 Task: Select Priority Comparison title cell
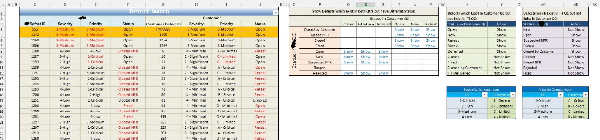(x=555, y=90)
